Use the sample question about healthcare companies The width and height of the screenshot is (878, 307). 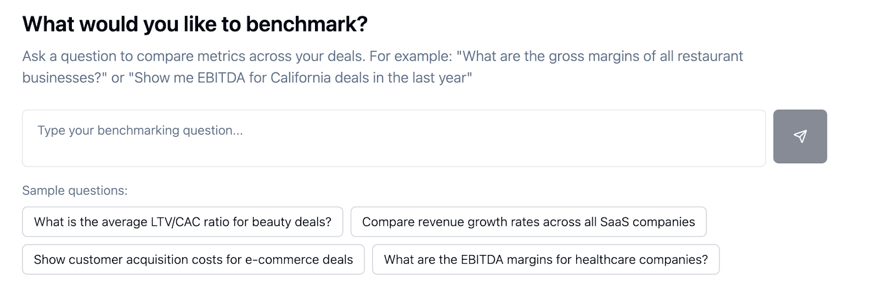[545, 259]
